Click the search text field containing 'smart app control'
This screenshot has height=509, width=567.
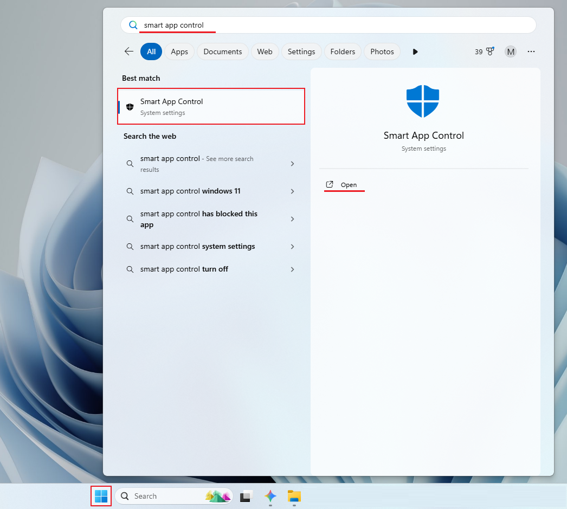coord(328,25)
